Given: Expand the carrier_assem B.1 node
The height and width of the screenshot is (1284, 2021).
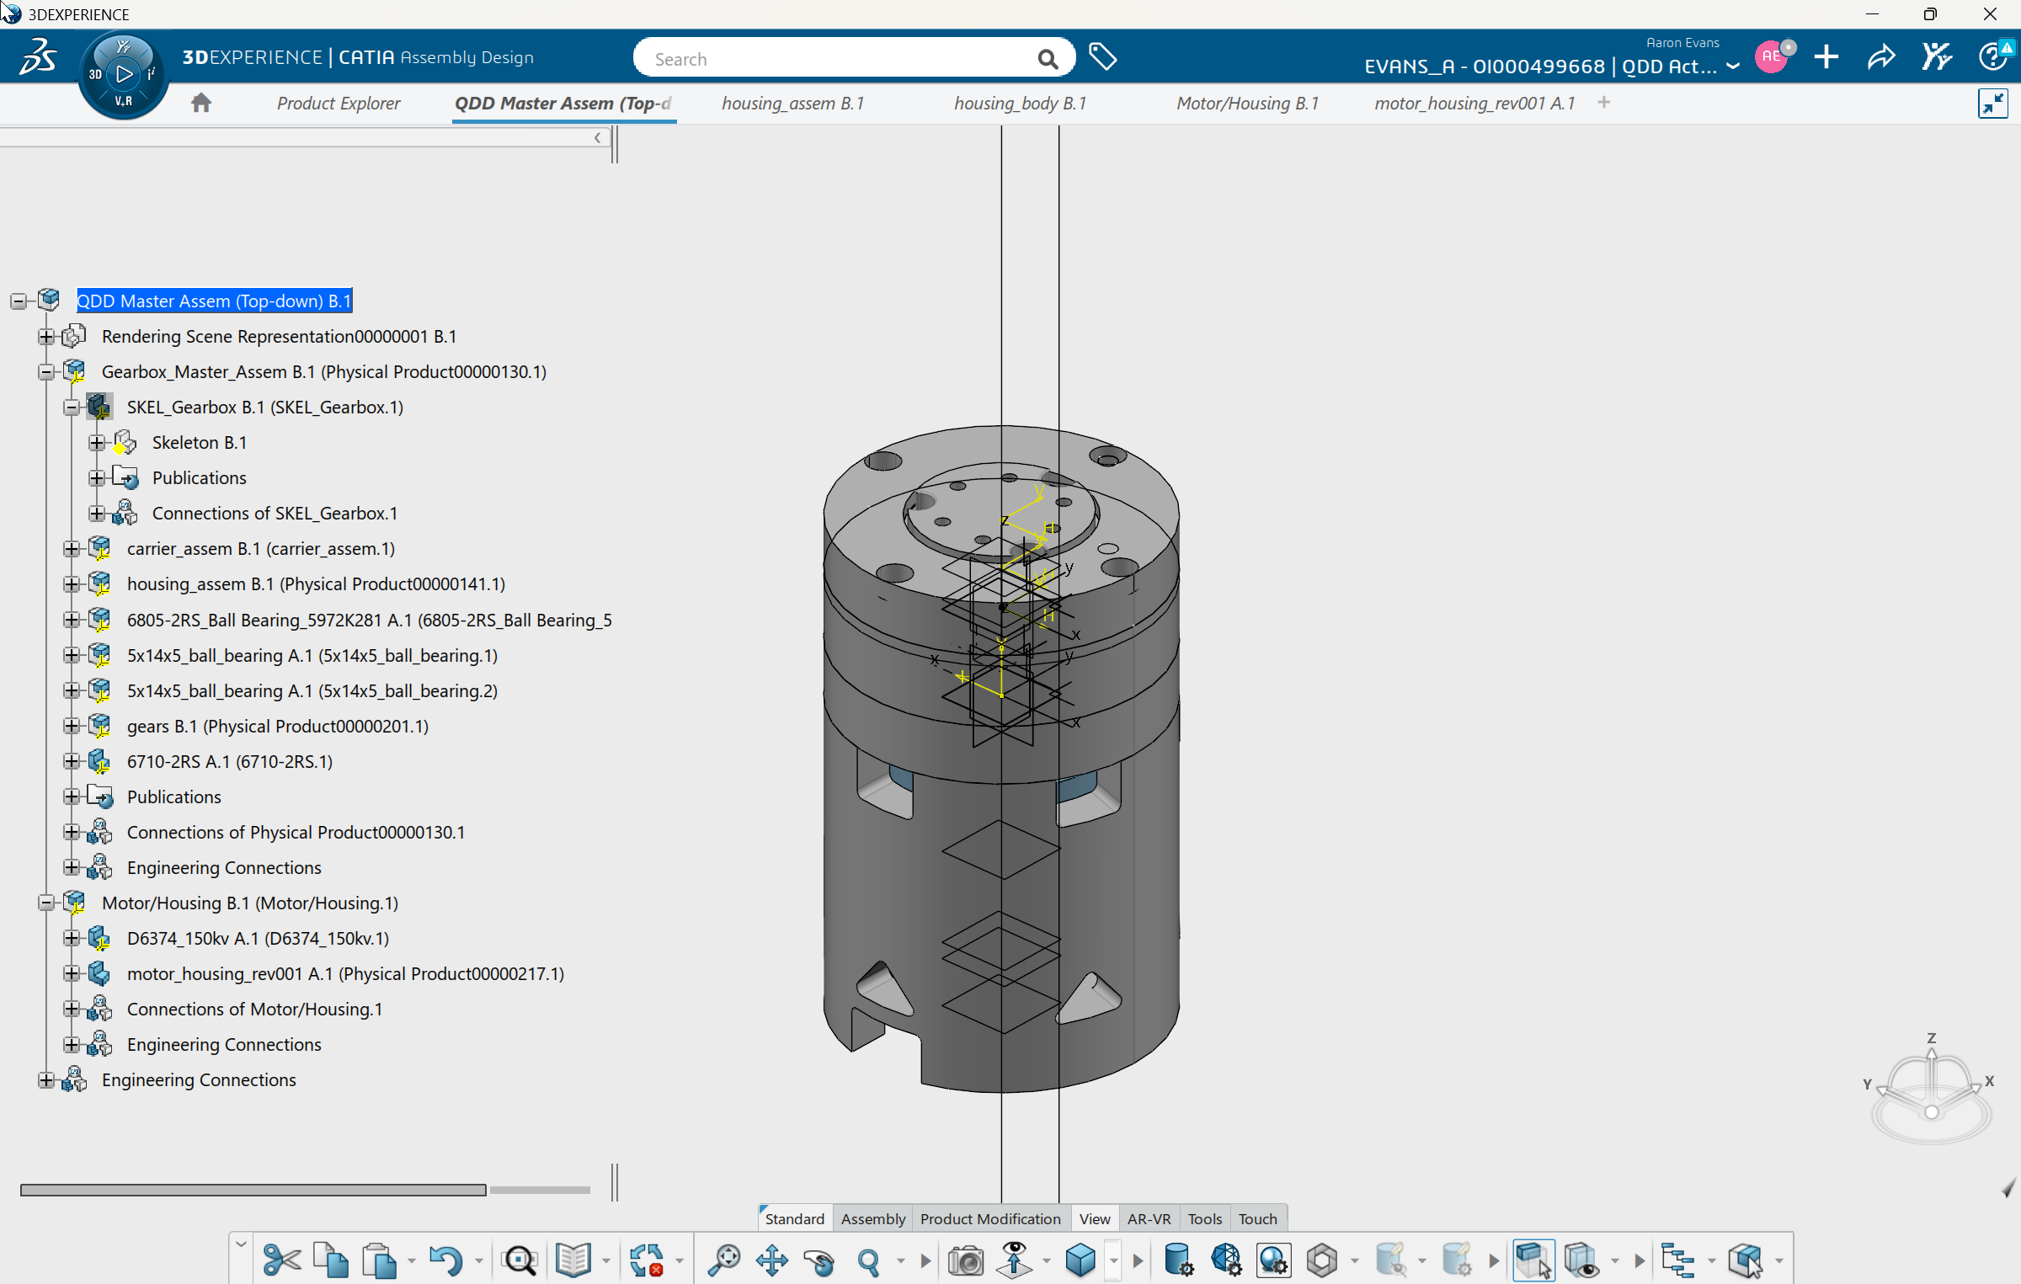Looking at the screenshot, I should click(x=72, y=549).
